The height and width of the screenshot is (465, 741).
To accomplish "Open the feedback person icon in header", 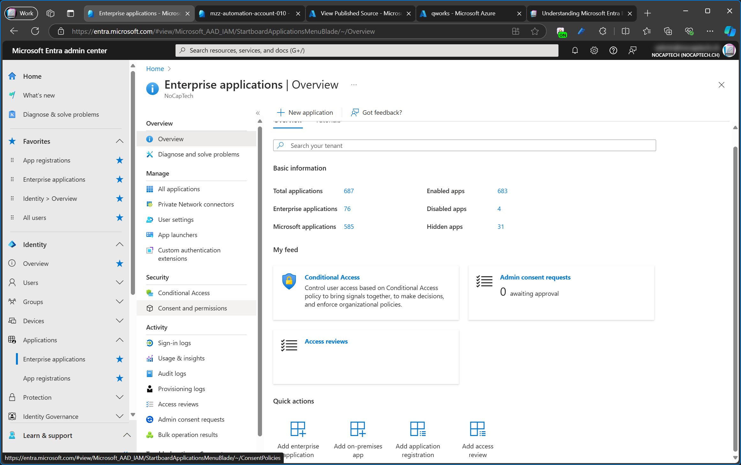I will point(632,50).
